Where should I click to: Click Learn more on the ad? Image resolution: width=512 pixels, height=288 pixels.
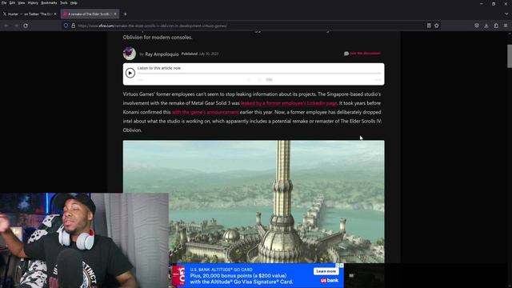(x=326, y=271)
